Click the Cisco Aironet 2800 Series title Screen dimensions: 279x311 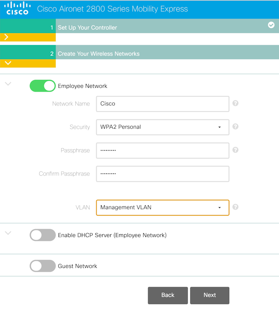point(113,9)
